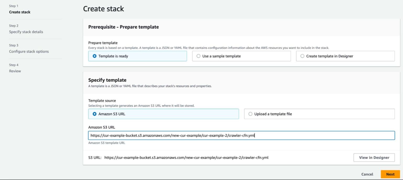403x180 pixels.
Task: Click the "Create stack" page heading
Action: (x=103, y=9)
